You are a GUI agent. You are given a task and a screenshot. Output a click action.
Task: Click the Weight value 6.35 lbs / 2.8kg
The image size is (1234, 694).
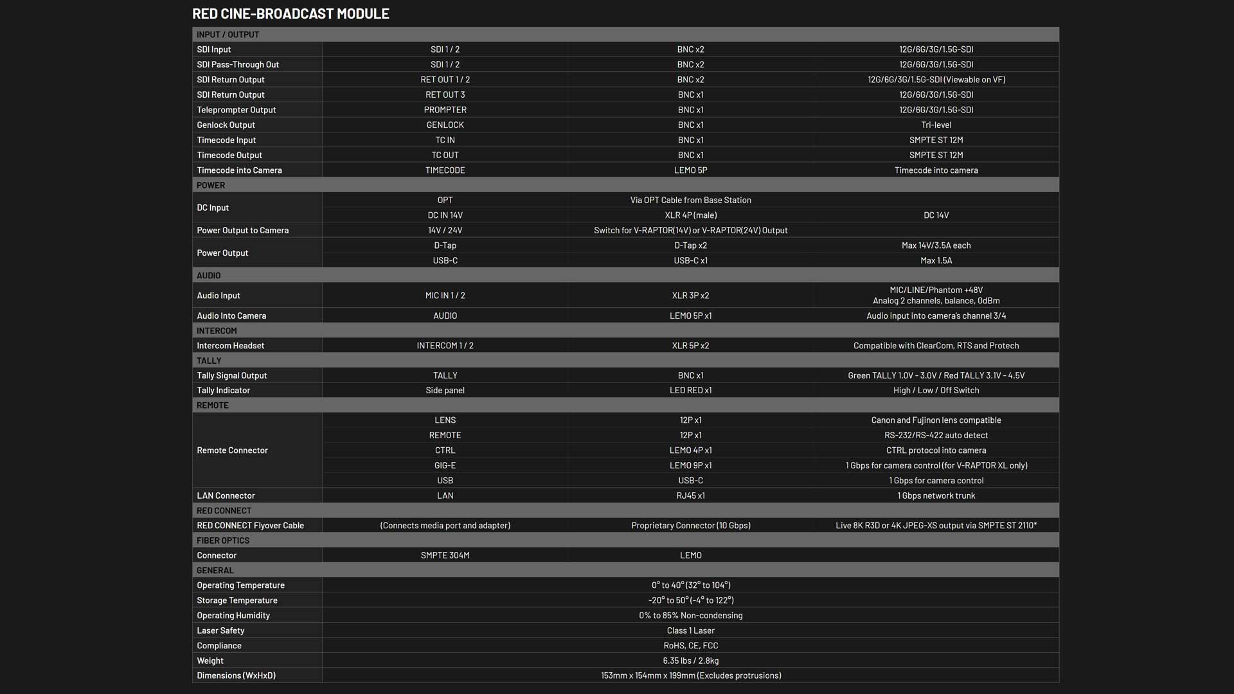click(690, 661)
